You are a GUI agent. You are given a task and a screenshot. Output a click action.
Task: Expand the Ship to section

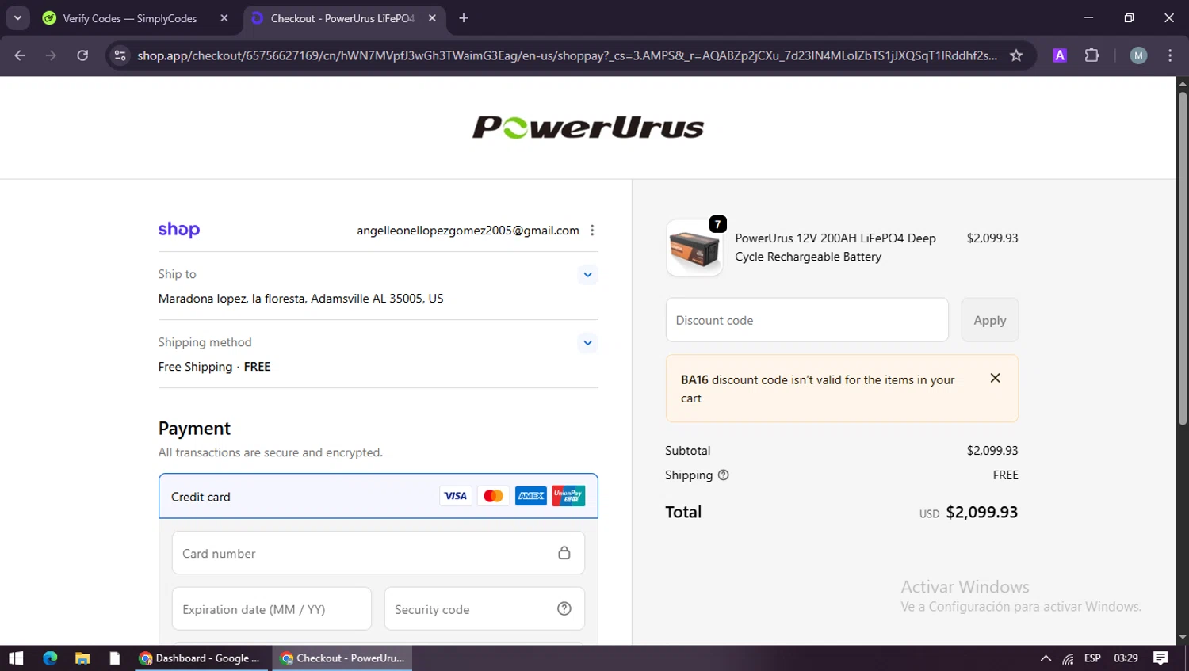(587, 275)
